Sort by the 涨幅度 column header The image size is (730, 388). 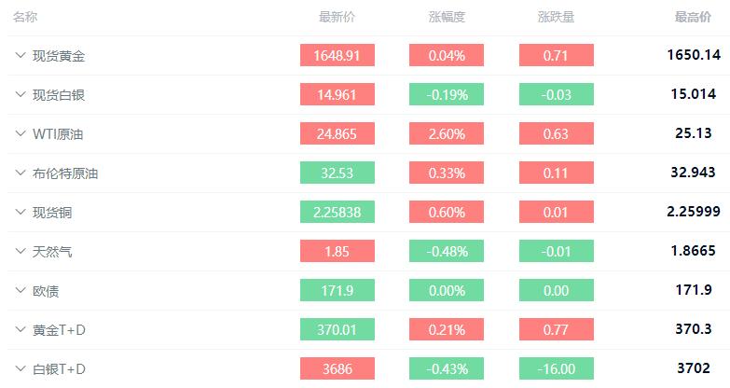447,17
